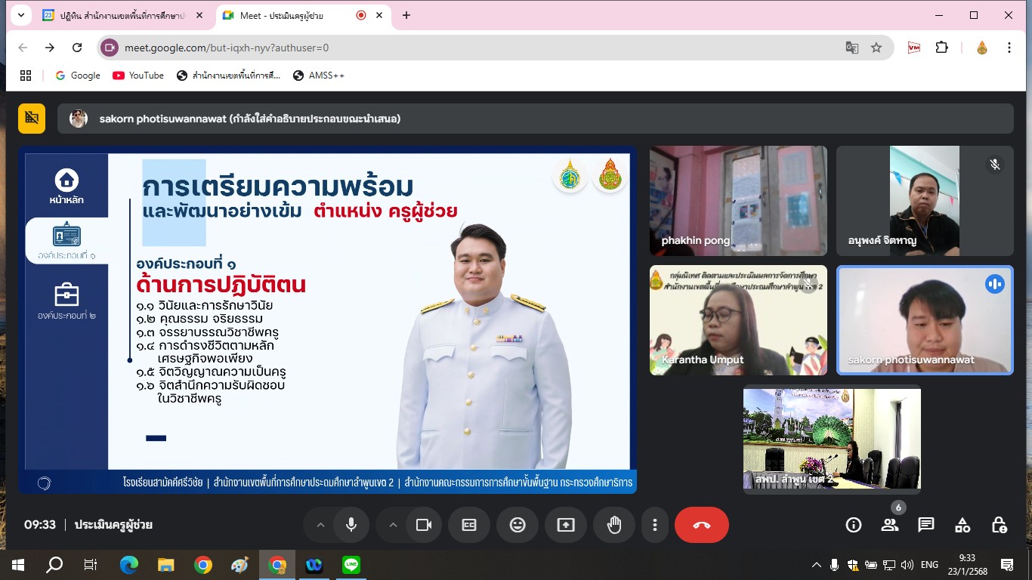1032x580 pixels.
Task: Open the activities shapes icon
Action: tap(962, 525)
